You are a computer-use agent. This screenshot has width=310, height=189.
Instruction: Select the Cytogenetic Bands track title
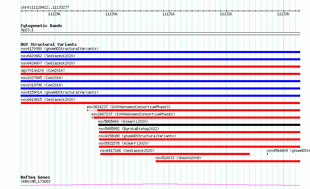(x=41, y=26)
